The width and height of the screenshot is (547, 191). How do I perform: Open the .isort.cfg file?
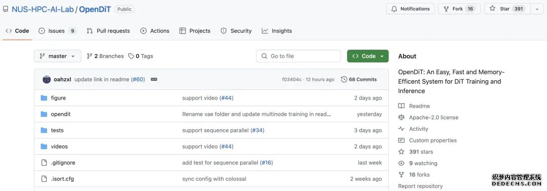pyautogui.click(x=62, y=179)
